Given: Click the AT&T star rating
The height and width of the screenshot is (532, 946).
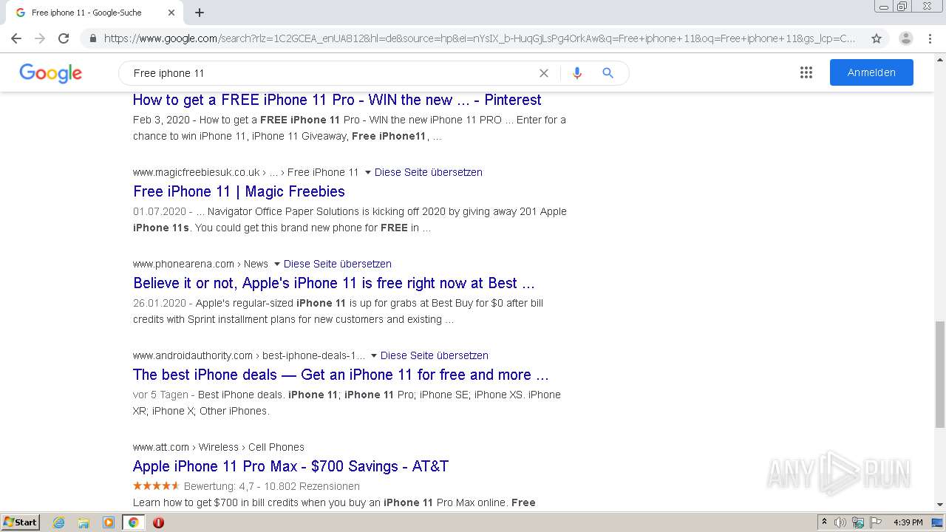Looking at the screenshot, I should 156,485.
